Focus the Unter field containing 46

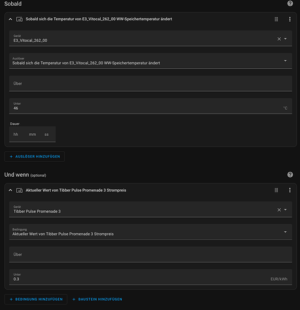[x=150, y=106]
